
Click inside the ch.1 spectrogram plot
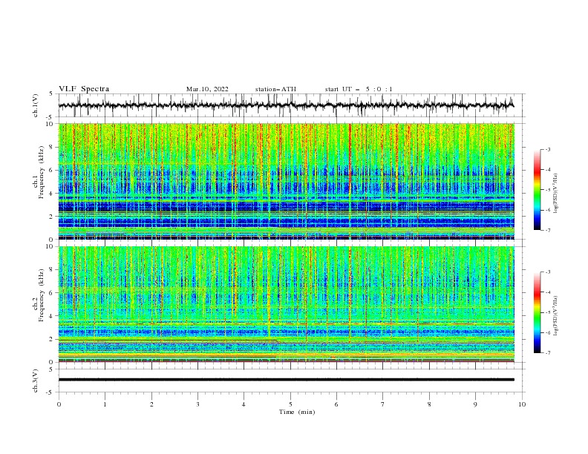tap(286, 181)
